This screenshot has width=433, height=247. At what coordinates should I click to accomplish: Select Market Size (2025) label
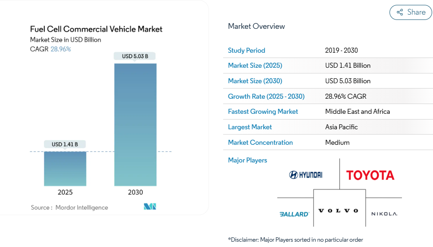255,66
